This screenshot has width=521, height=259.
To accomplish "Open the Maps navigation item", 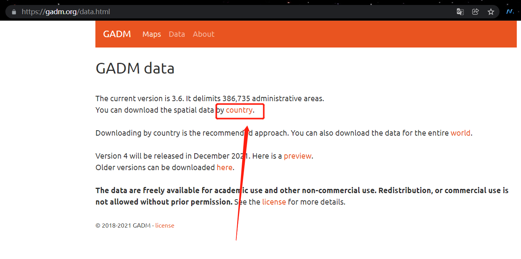I will click(x=152, y=34).
